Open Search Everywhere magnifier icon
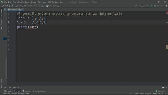This screenshot has height=95, width=168. 166,6
